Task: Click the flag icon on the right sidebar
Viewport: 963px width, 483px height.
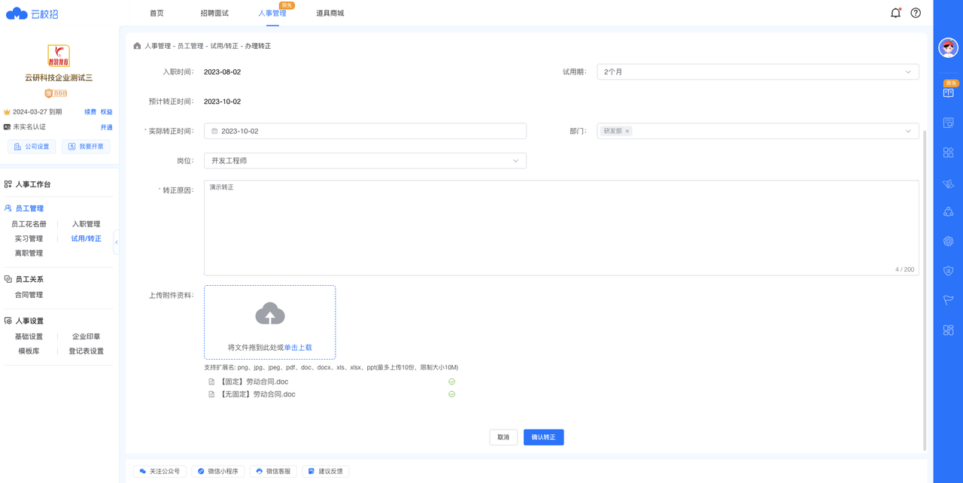Action: [948, 301]
